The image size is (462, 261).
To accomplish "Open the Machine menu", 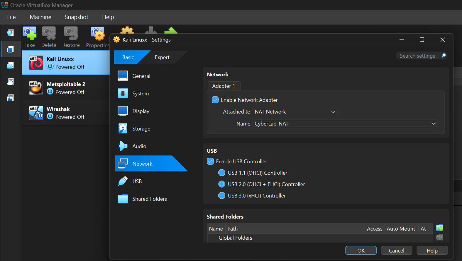I will (x=40, y=17).
